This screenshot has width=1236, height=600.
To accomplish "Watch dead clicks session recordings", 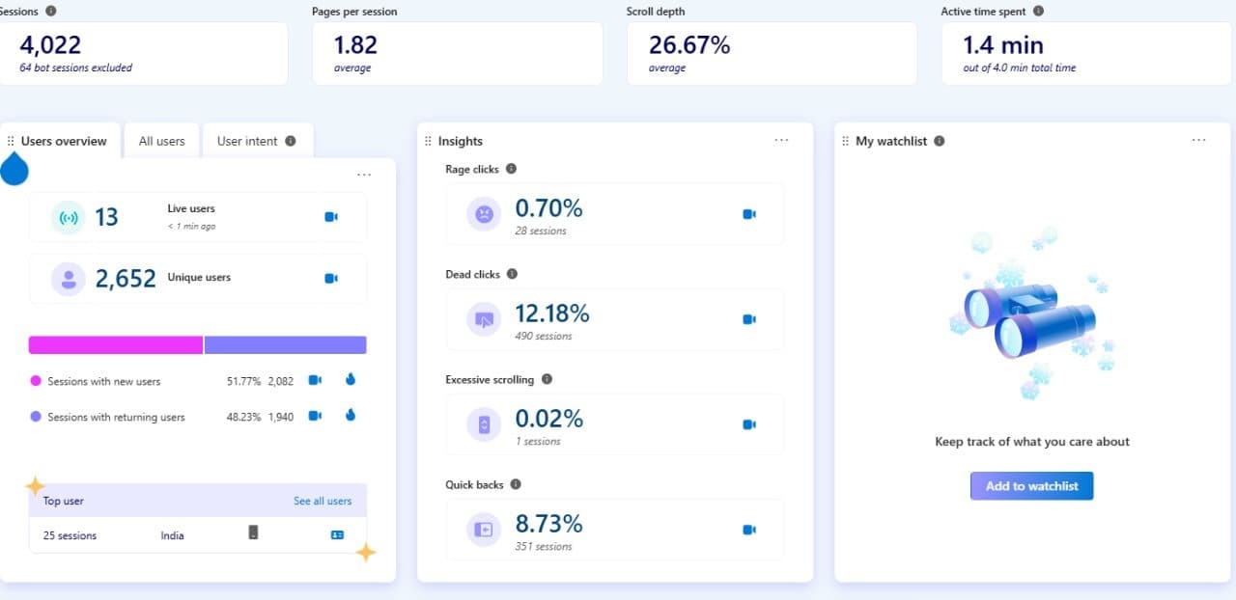I will [750, 318].
